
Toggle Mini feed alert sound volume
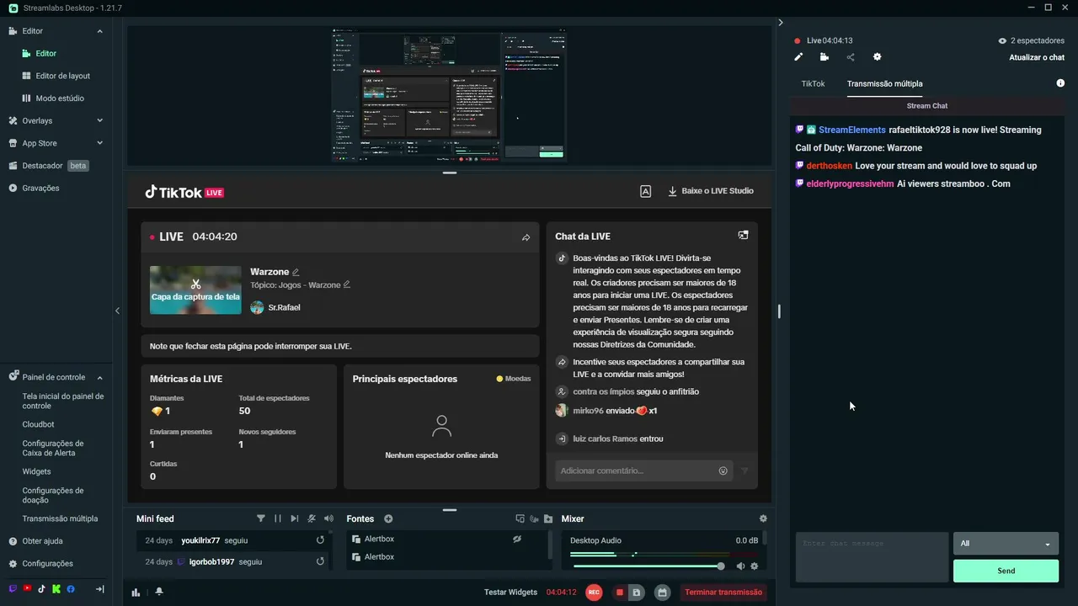click(x=328, y=518)
